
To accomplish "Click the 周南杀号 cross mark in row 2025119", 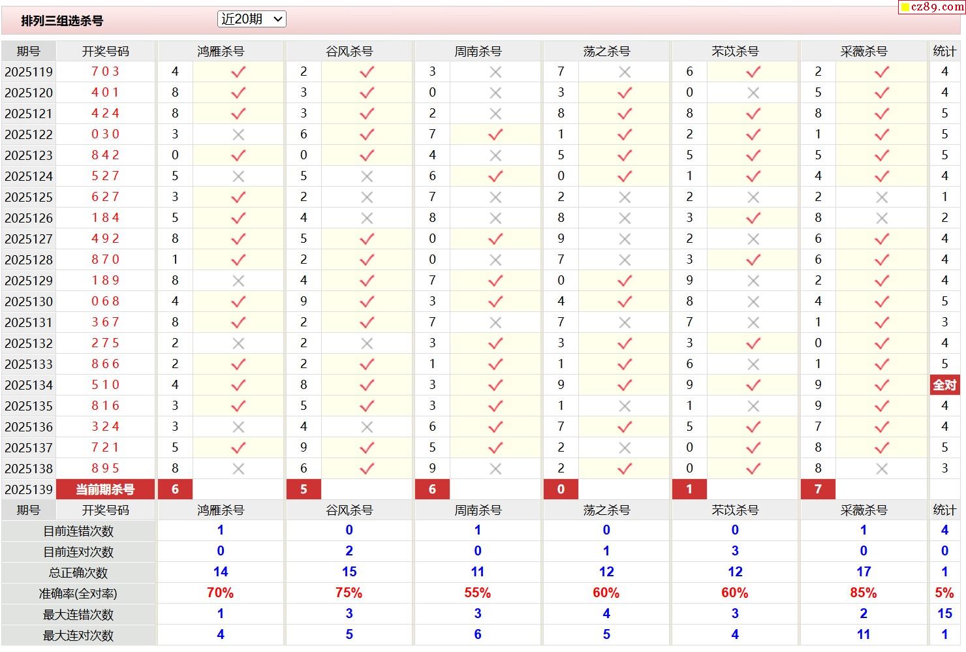I will [x=495, y=72].
